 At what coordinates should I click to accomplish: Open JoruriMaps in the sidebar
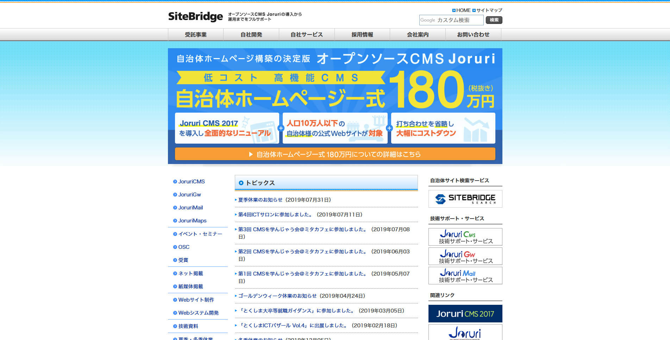click(x=192, y=221)
